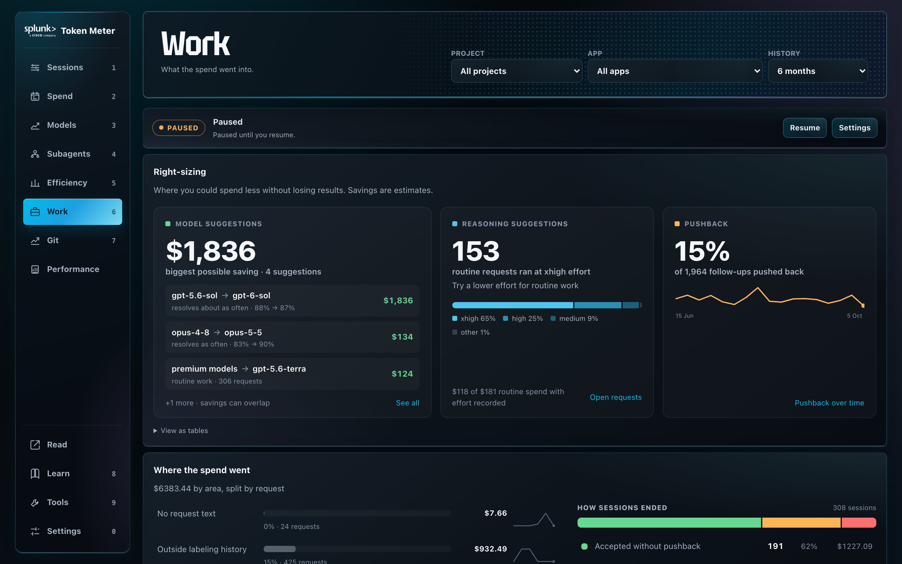Click the xhigh segment of effort bar
The image size is (902, 564).
click(512, 305)
